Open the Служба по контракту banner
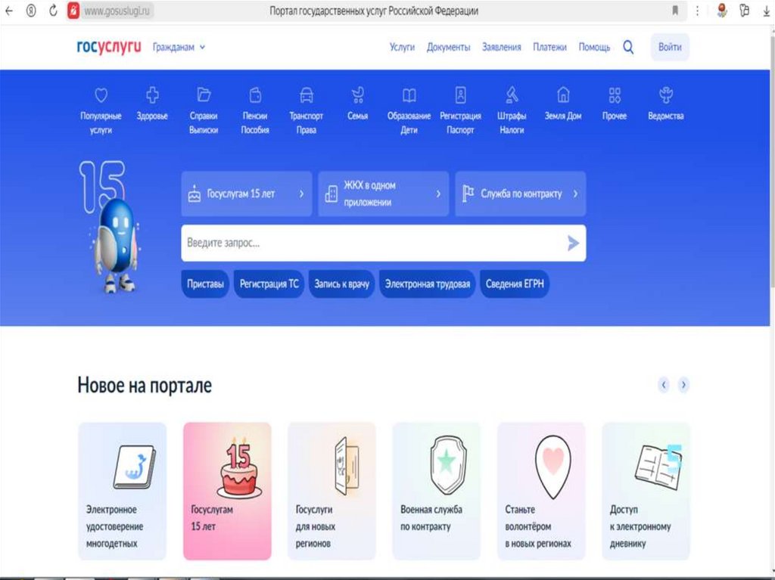The width and height of the screenshot is (775, 580). [521, 194]
